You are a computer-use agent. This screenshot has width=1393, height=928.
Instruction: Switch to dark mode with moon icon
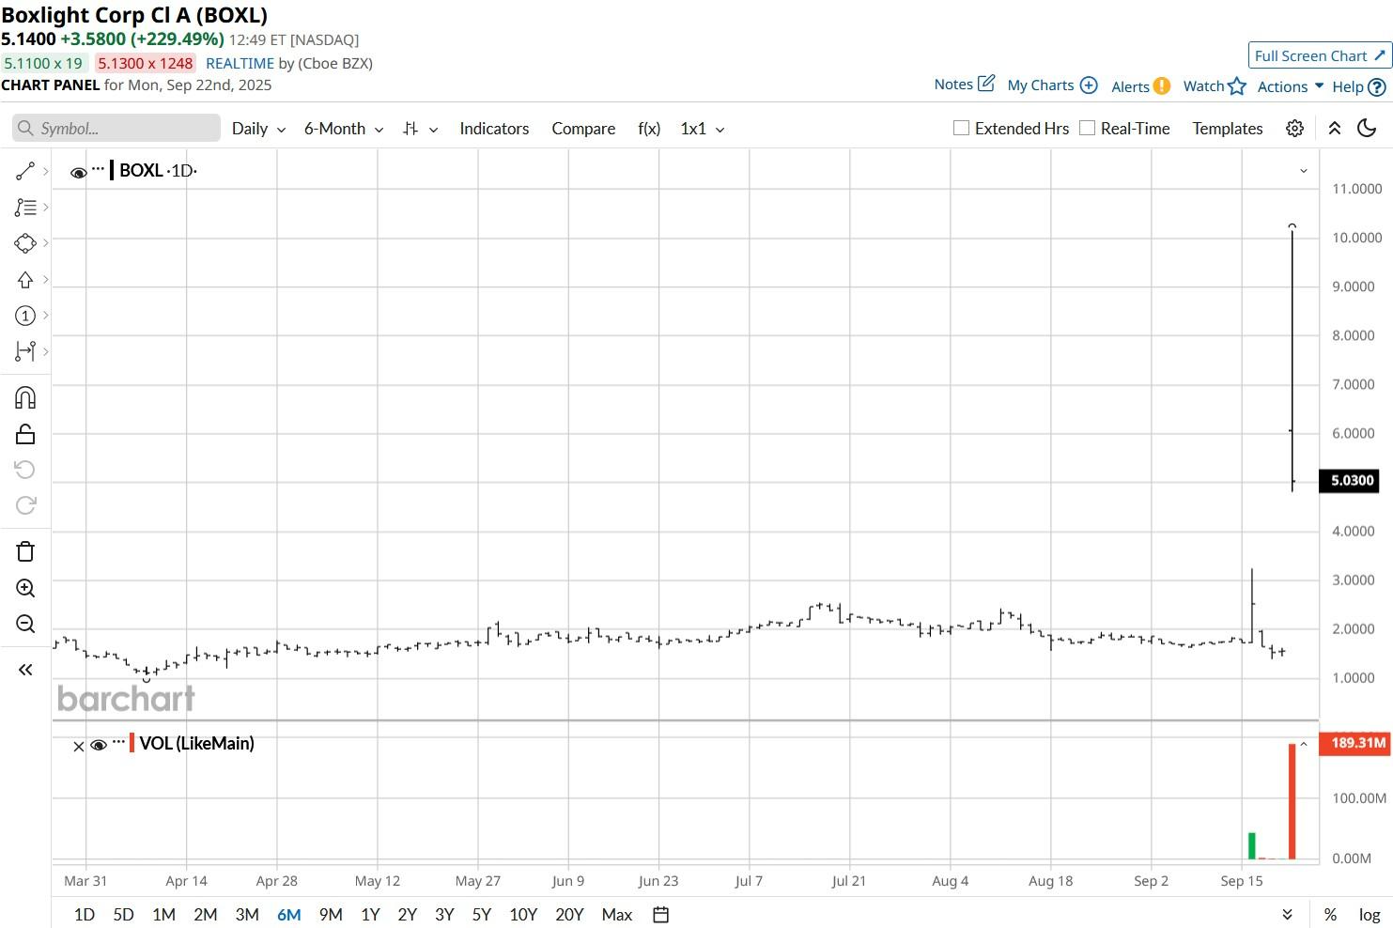(1367, 129)
